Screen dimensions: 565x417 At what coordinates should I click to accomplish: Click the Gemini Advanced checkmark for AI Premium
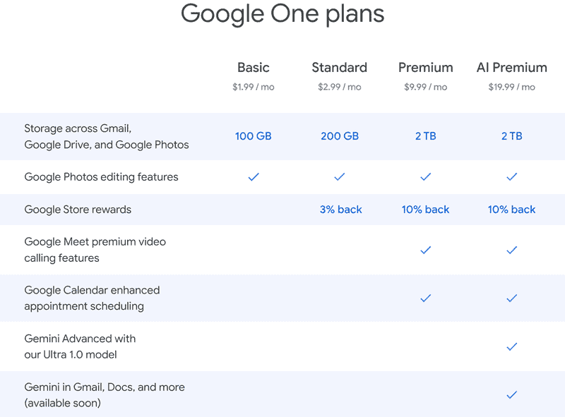(512, 346)
